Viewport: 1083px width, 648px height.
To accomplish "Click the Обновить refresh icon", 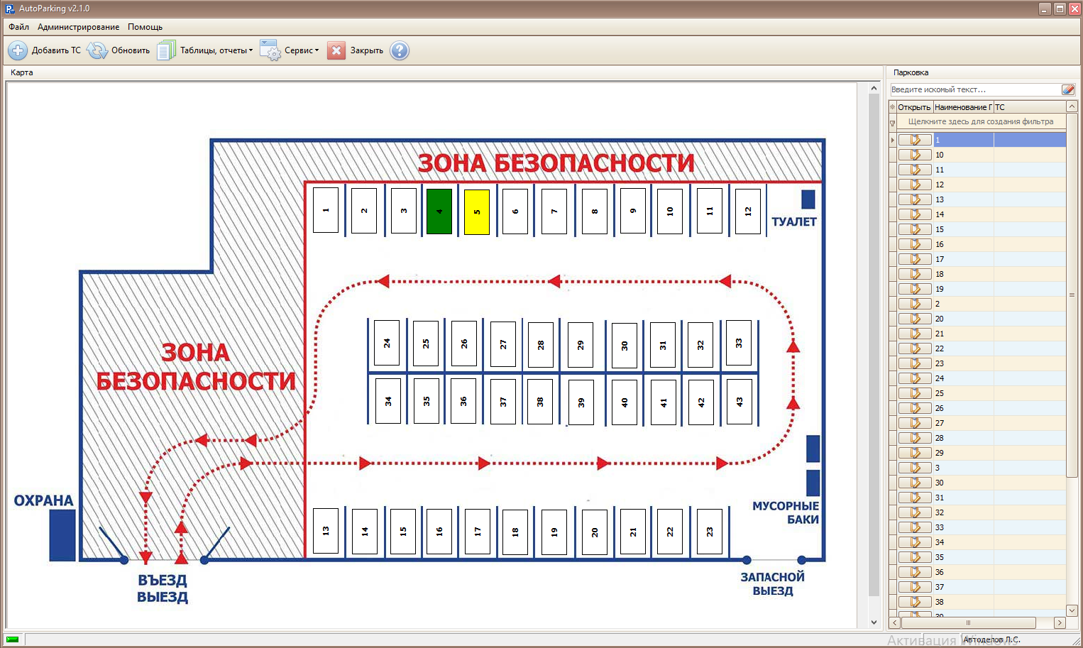I will click(97, 50).
